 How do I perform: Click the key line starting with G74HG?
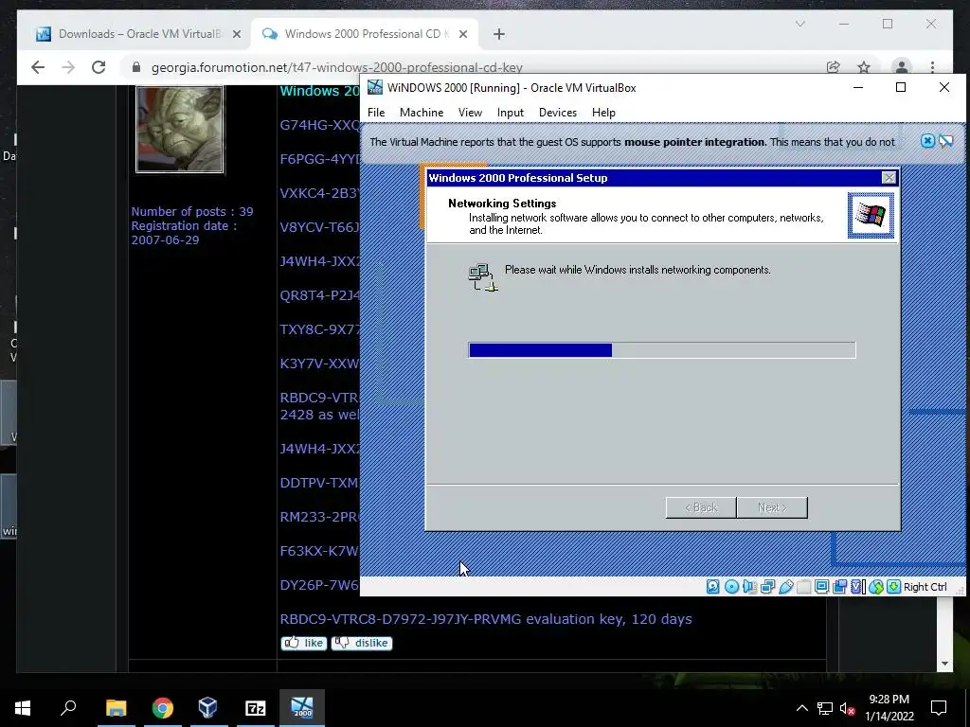tap(319, 125)
